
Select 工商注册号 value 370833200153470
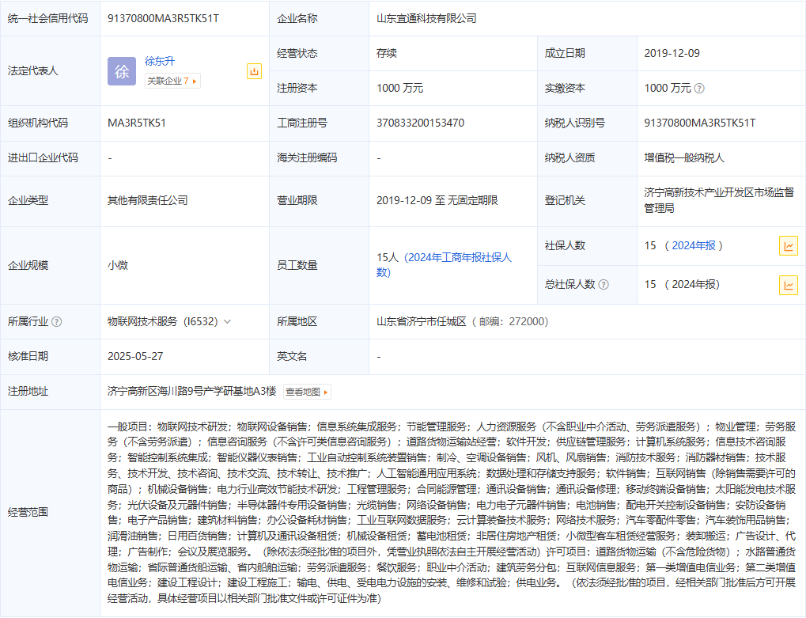pos(420,123)
